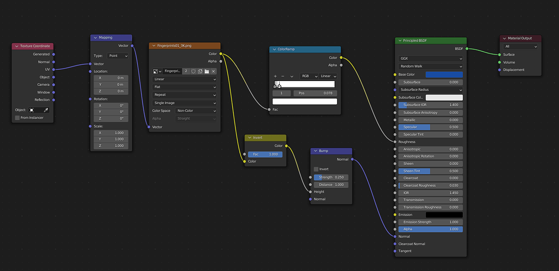Open the GGX distribution dropdown

(430, 59)
